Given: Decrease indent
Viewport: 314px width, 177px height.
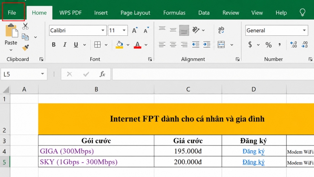Looking at the screenshot, I should pos(195,44).
